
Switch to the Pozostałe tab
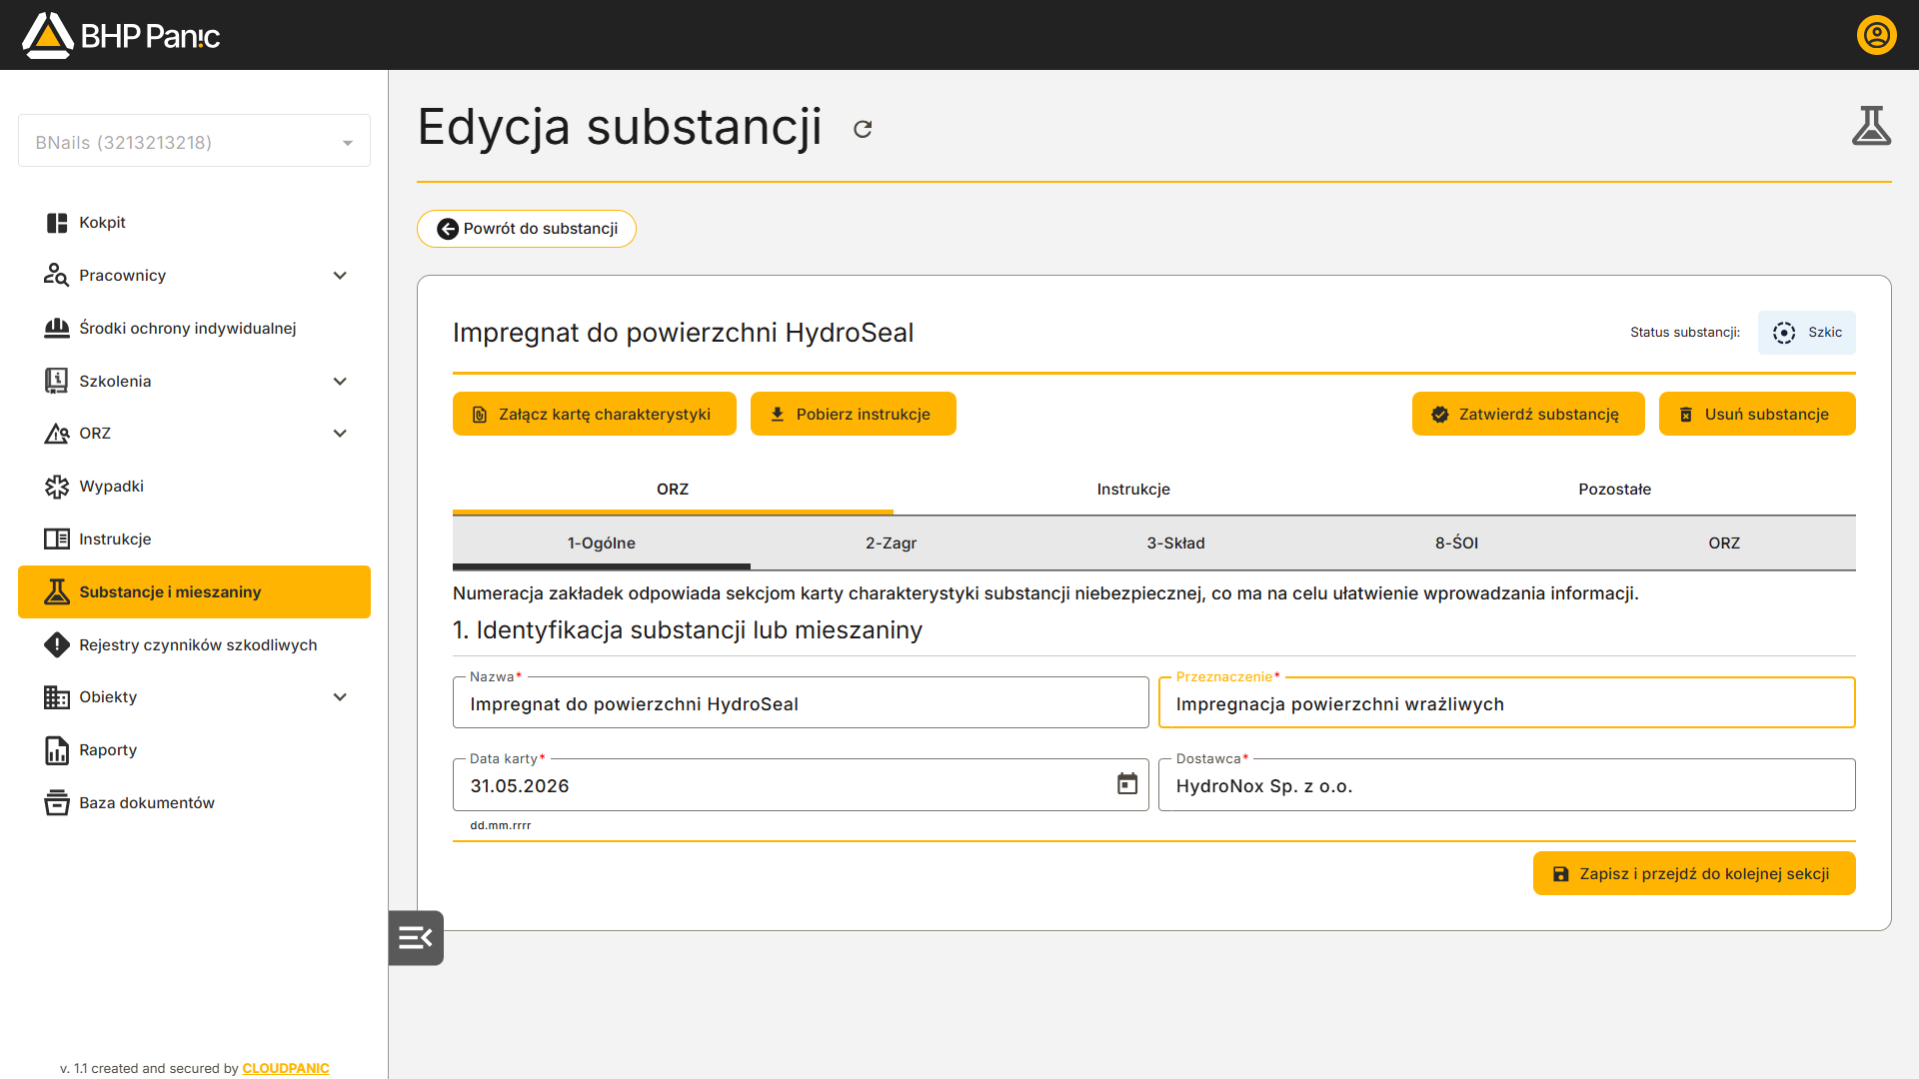[1614, 490]
